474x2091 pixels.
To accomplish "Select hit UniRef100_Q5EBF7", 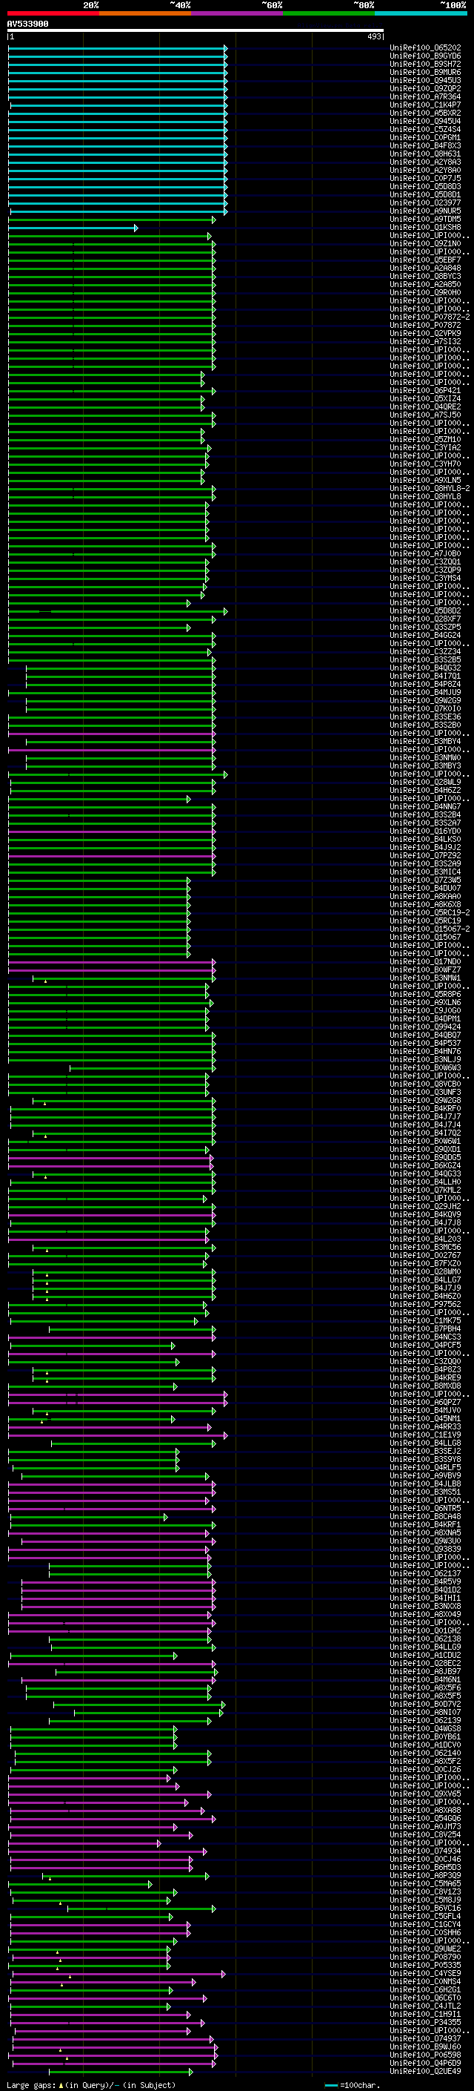I will 425,260.
